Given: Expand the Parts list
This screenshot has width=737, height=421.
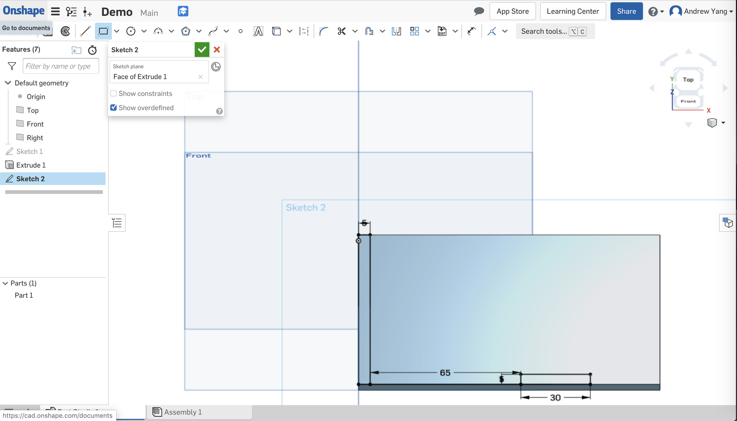Looking at the screenshot, I should click(5, 283).
